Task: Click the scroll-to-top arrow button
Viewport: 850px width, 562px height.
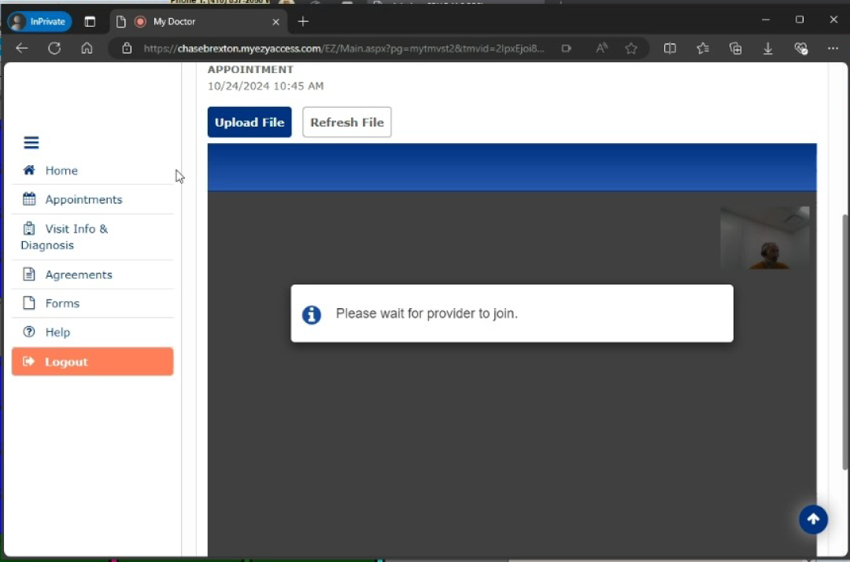Action: [x=813, y=520]
